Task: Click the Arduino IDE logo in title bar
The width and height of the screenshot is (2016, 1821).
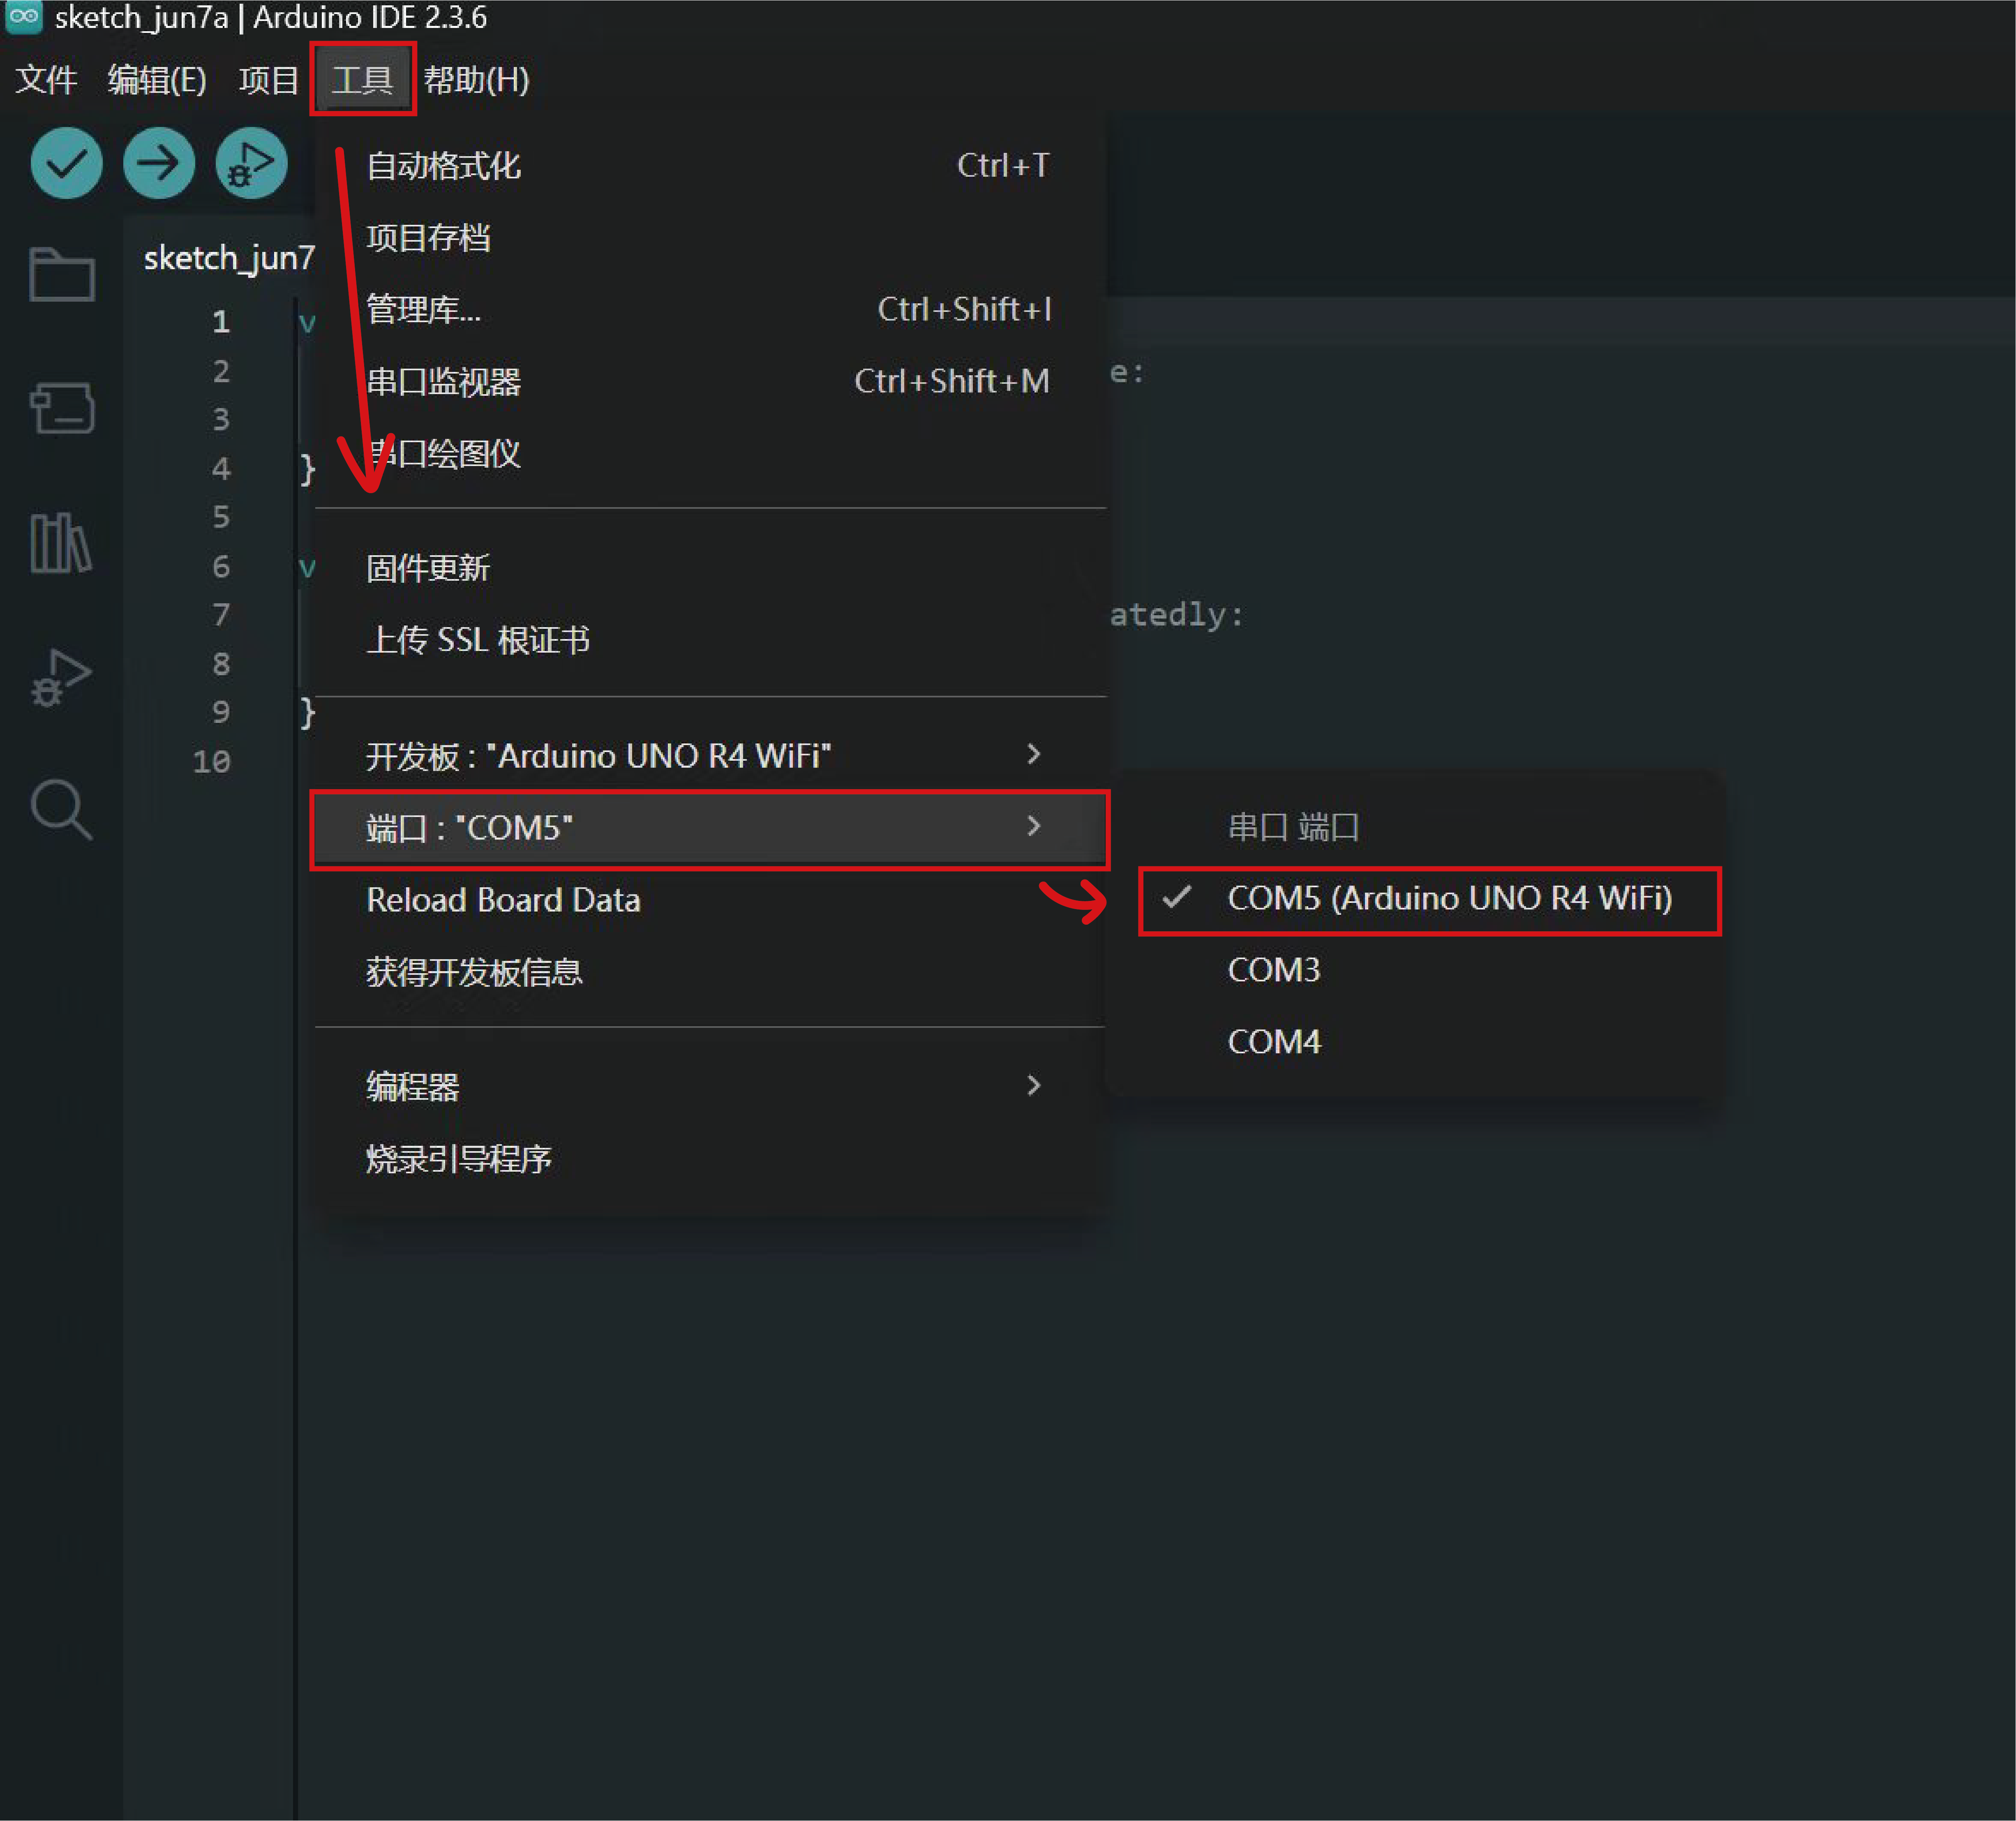Action: tap(23, 17)
